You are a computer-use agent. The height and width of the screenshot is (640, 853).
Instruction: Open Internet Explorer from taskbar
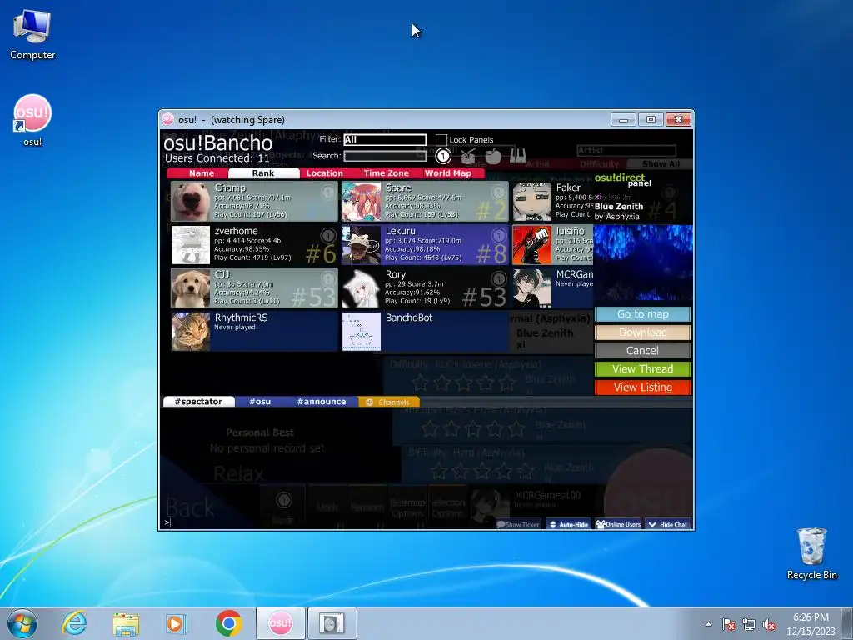click(74, 623)
